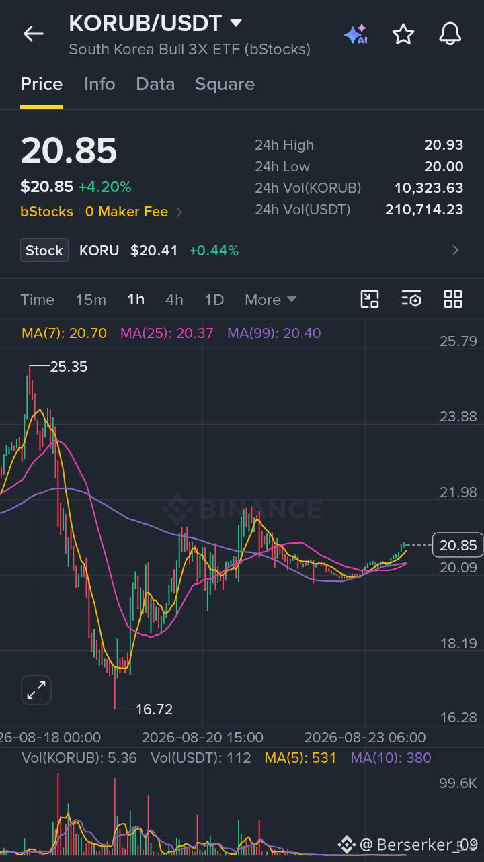Tap the MA(7): 20.70 indicator label
This screenshot has height=862, width=484.
click(x=64, y=333)
